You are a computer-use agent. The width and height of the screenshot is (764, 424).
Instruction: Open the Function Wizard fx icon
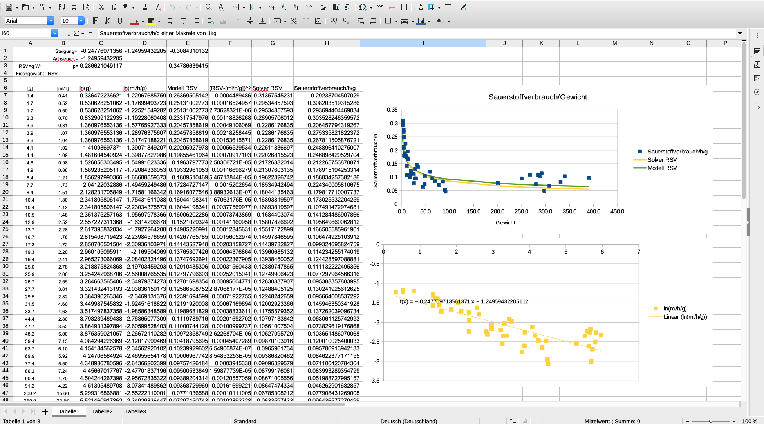(68, 33)
